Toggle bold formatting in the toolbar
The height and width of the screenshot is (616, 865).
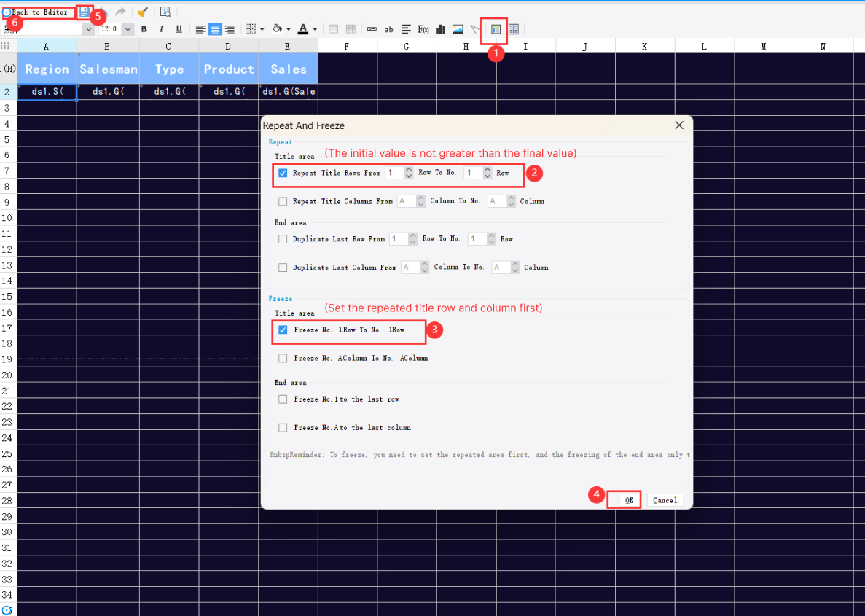coord(144,28)
